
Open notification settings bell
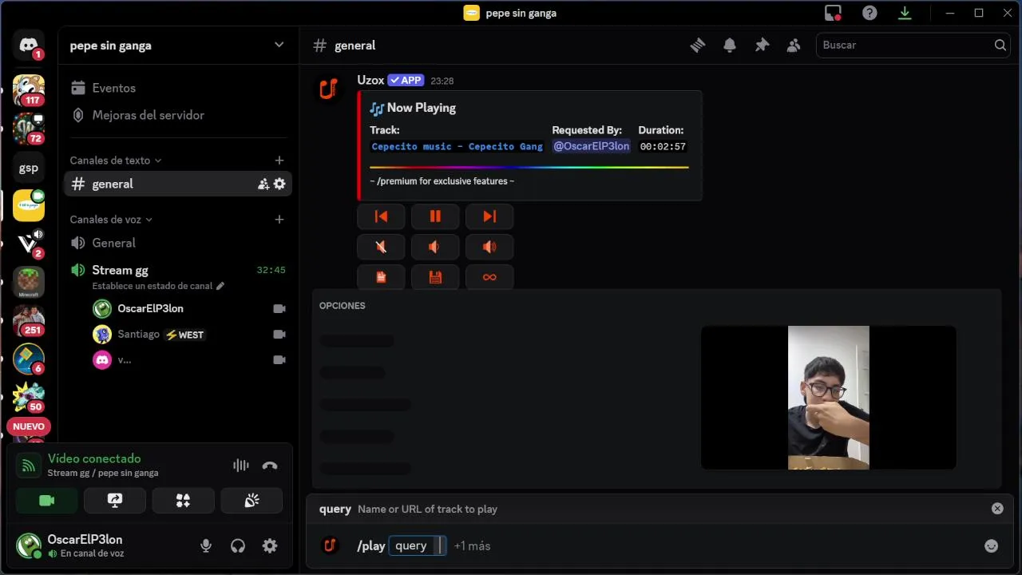[x=730, y=46]
